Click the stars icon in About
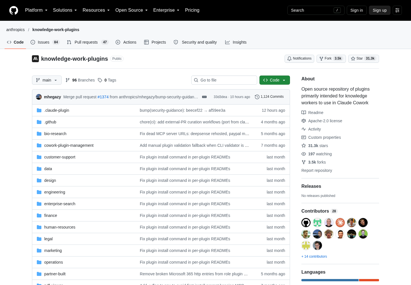The image size is (411, 285). tap(304, 146)
